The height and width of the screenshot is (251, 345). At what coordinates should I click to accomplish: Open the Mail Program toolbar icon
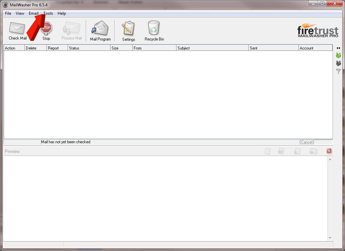(100, 28)
